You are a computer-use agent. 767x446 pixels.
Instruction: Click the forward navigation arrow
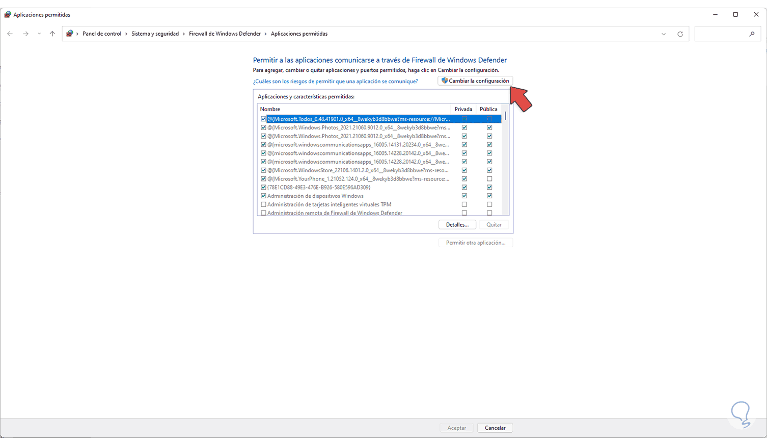[x=25, y=34]
